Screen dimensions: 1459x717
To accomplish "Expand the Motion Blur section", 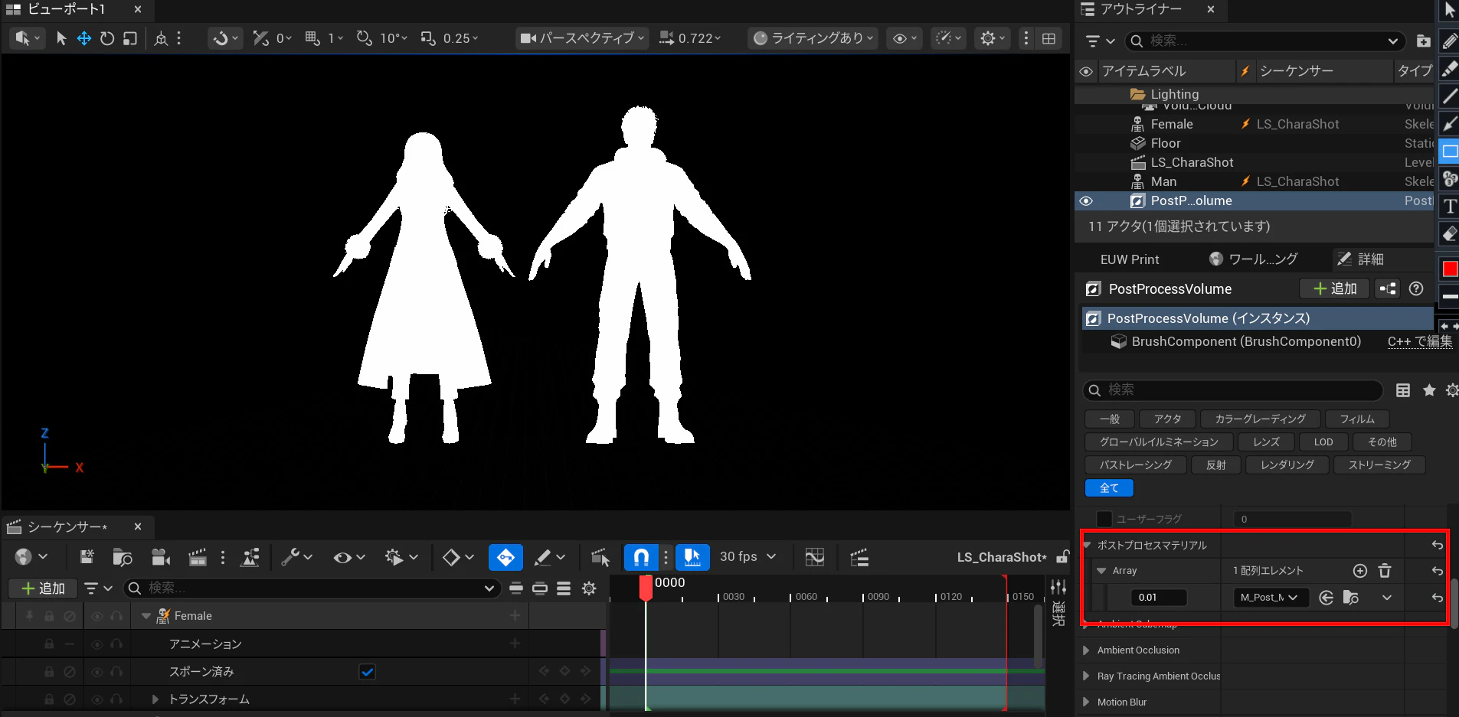I will 1086,702.
